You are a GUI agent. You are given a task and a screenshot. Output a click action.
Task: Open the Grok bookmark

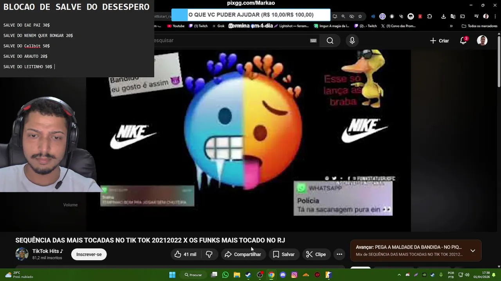click(218, 26)
